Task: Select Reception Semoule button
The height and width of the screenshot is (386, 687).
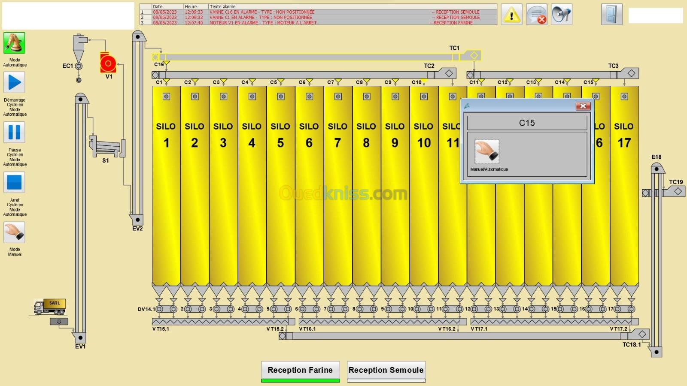Action: click(386, 371)
